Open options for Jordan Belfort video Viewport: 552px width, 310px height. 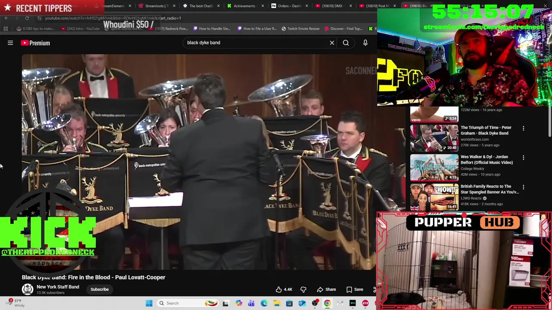(x=524, y=158)
